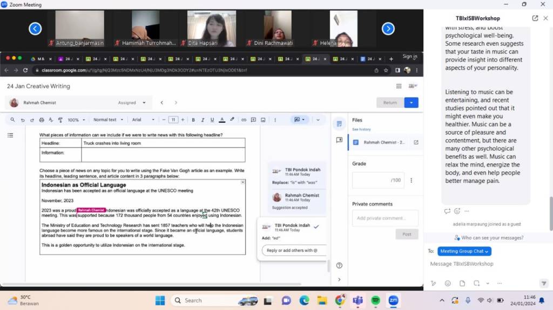This screenshot has width=553, height=310.
Task: Click the emoji icon in Zoom chat
Action: 448,283
